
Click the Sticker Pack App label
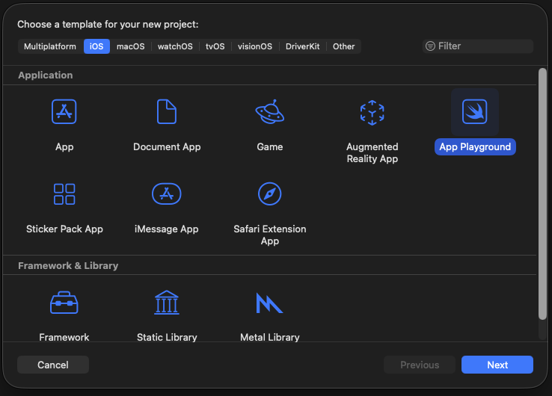[64, 229]
